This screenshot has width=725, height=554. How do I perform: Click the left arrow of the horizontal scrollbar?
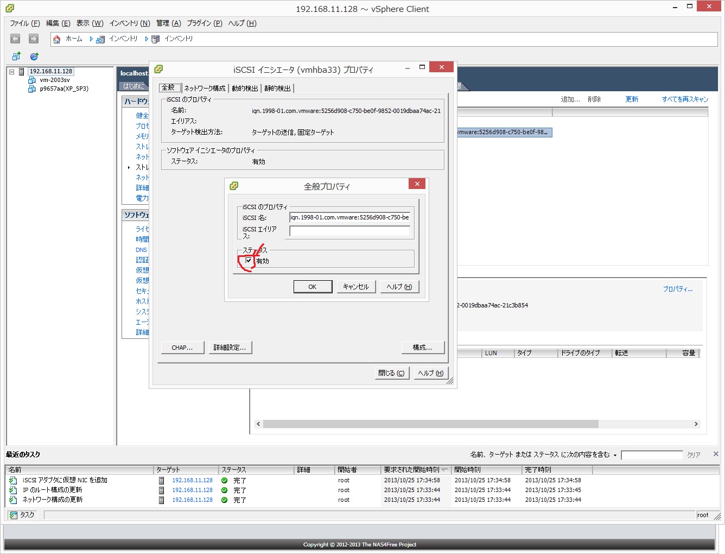[258, 424]
